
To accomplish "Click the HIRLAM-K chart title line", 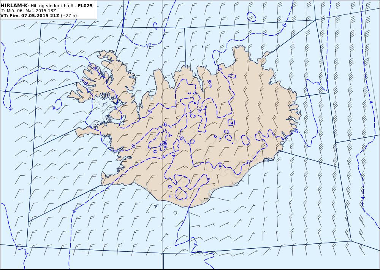I will pos(46,6).
